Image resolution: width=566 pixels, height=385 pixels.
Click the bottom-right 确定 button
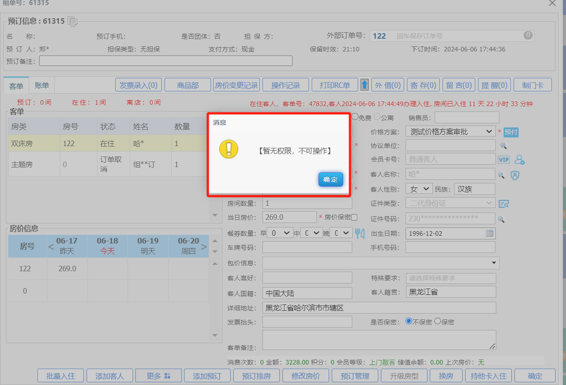tap(535, 376)
